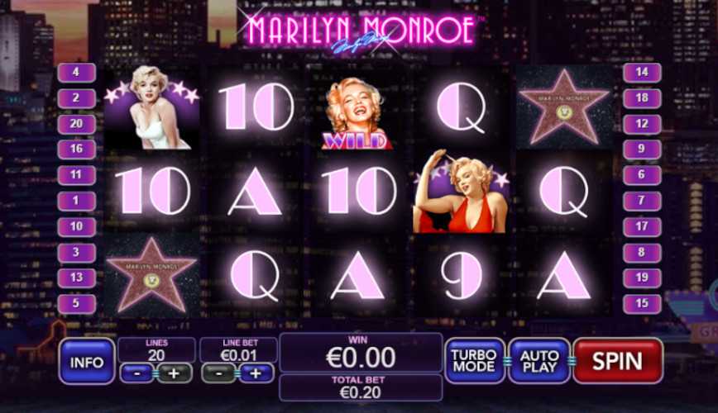Open the INFO paytable
718x413 pixels.
[87, 362]
